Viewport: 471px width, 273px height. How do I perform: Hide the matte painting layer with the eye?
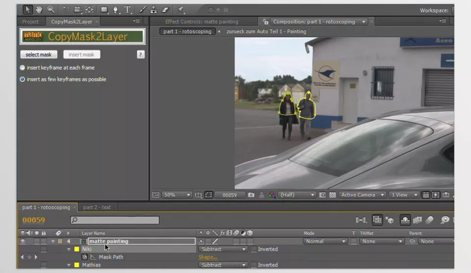[23, 241]
